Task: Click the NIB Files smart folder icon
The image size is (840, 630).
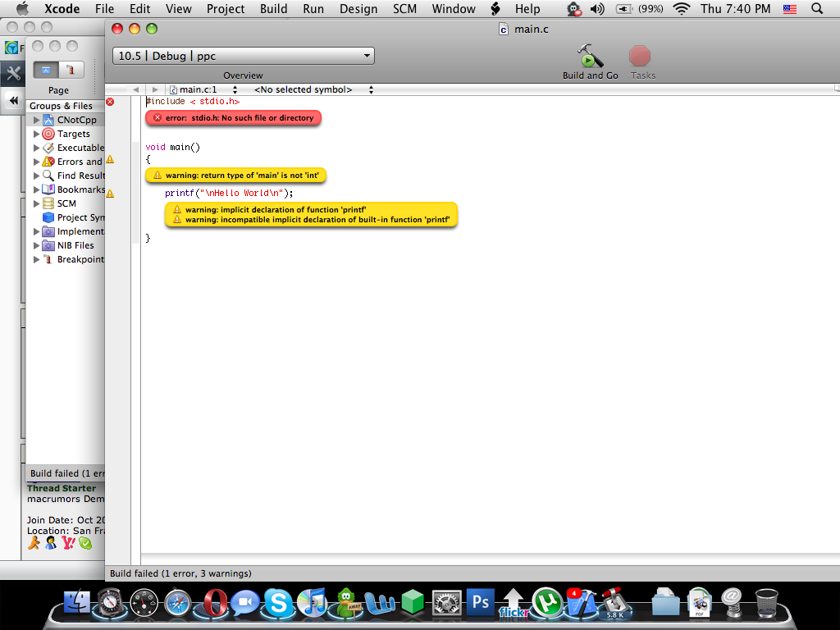Action: tap(48, 245)
